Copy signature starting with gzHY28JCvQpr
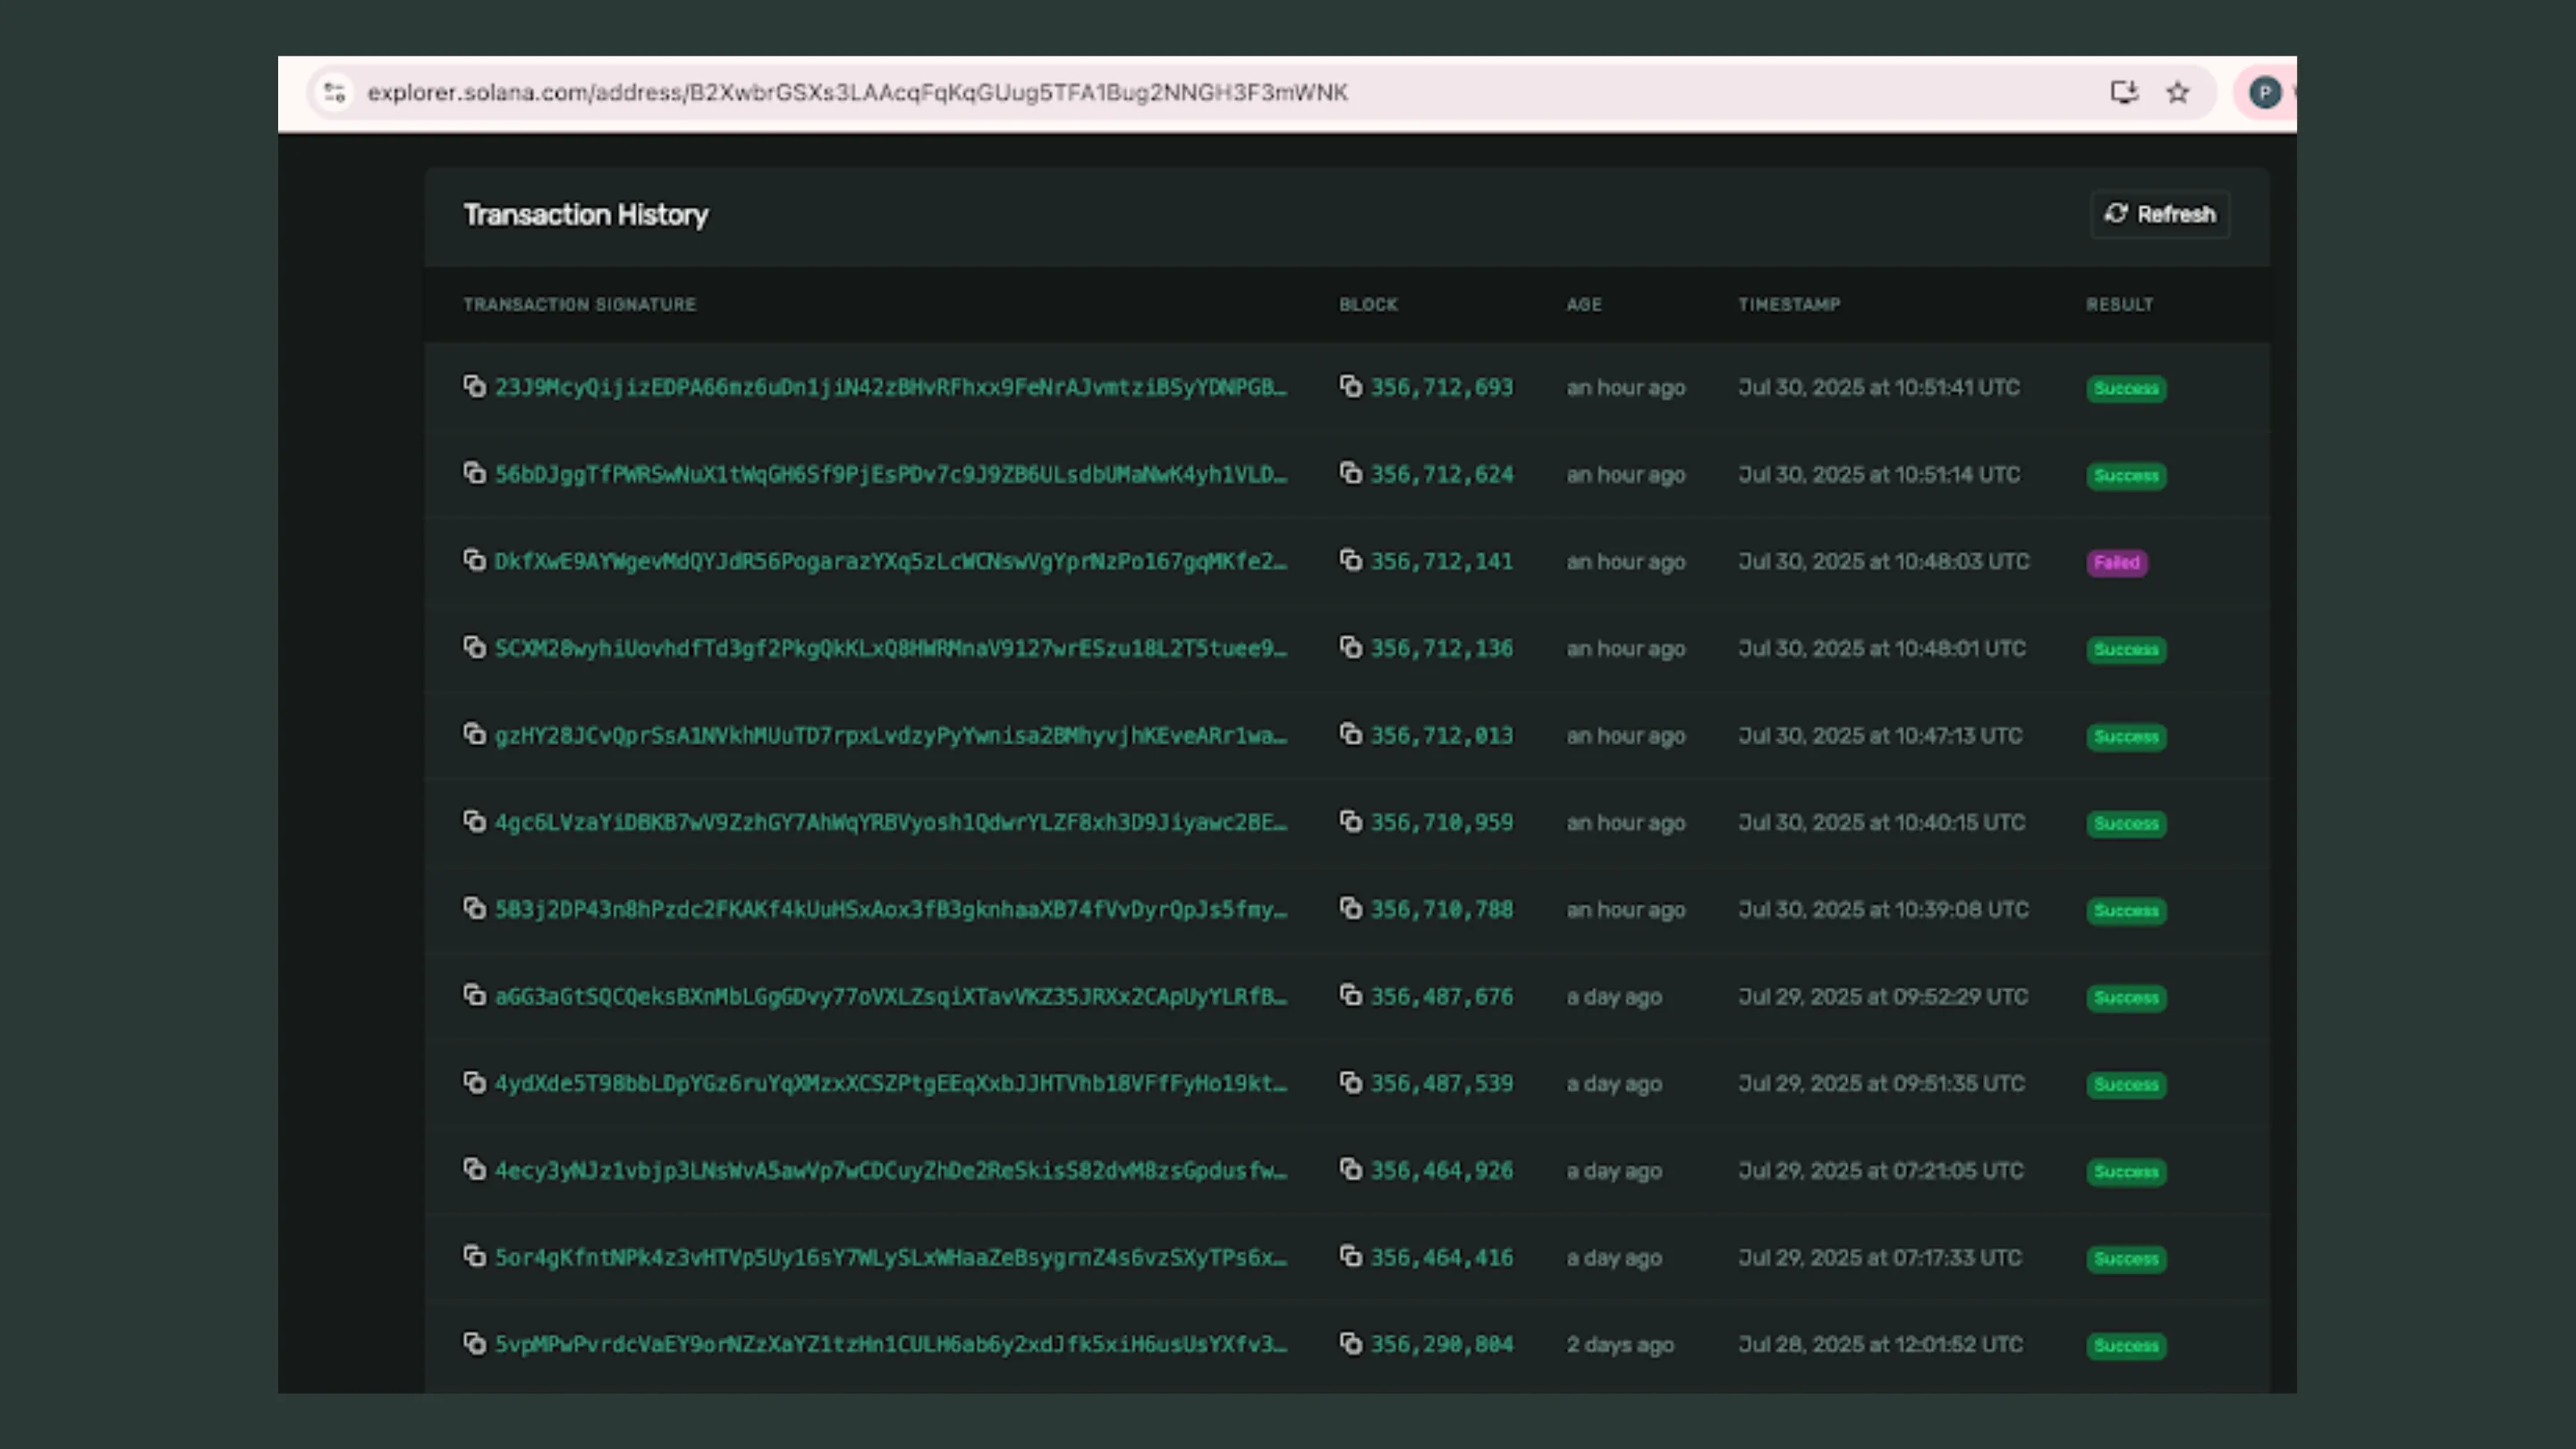This screenshot has height=1449, width=2576. [x=474, y=734]
